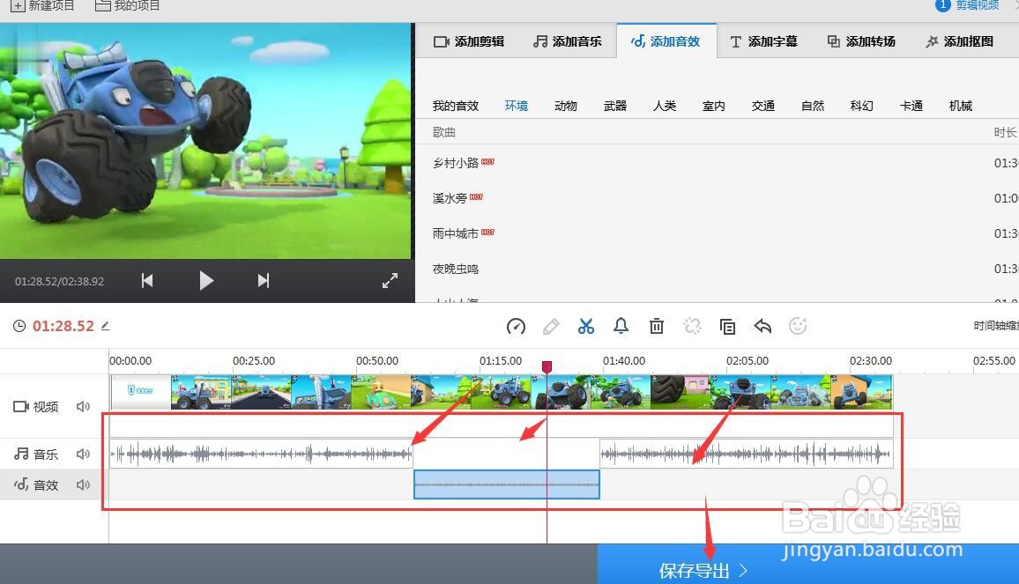Open the 添加剪辑 tab
This screenshot has height=584, width=1019.
pyautogui.click(x=469, y=41)
